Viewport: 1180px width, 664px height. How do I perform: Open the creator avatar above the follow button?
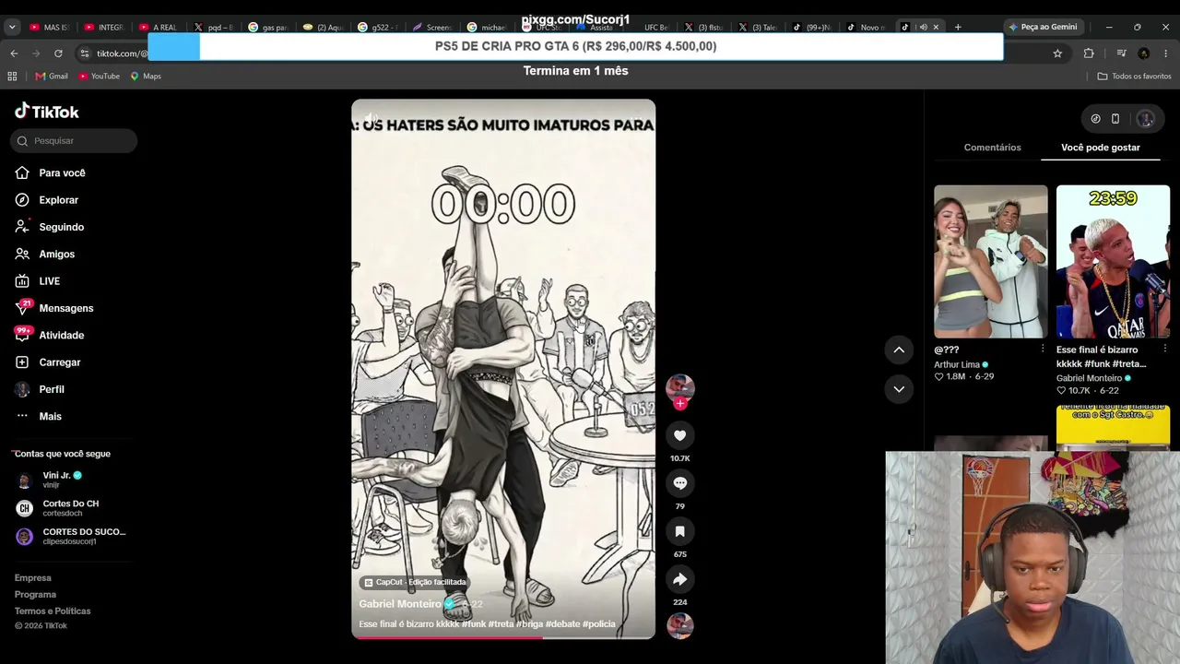pos(680,386)
